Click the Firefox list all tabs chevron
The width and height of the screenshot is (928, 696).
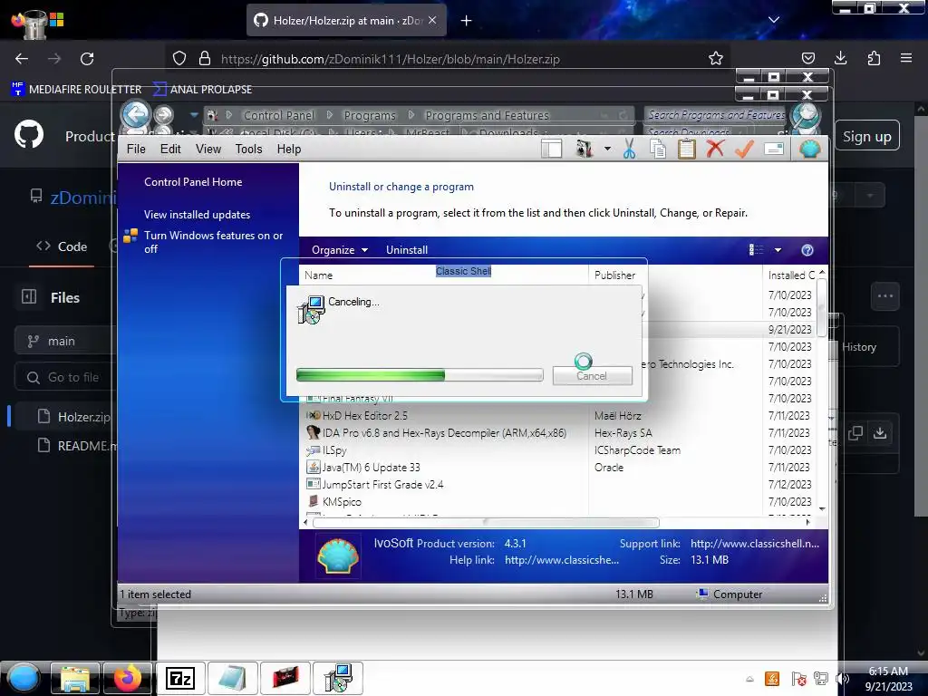click(x=774, y=20)
